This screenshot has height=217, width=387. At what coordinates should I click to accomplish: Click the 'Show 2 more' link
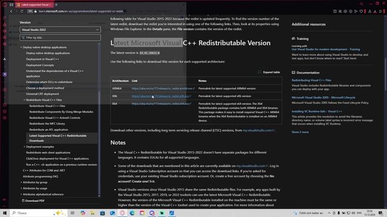point(300,132)
